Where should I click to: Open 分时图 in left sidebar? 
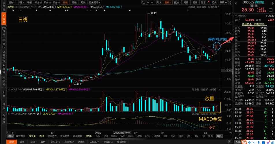[4, 6]
